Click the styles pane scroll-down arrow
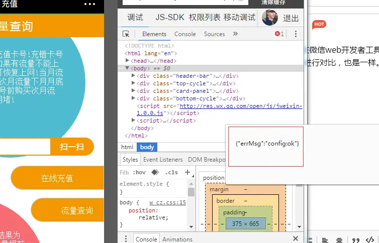Viewport: 379px width, 243px height. click(191, 227)
